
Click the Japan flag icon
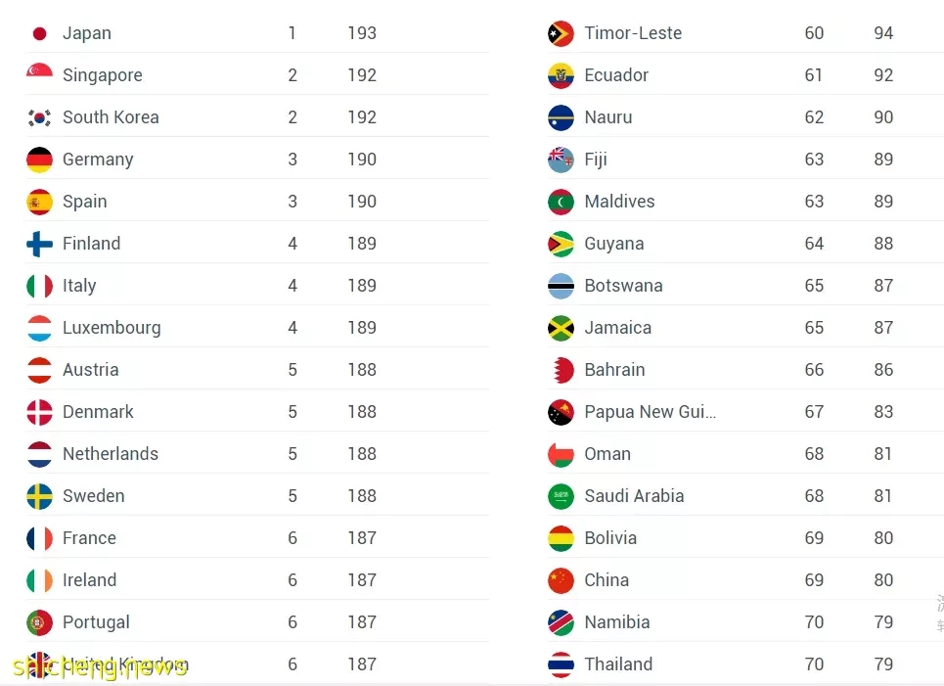(x=40, y=33)
